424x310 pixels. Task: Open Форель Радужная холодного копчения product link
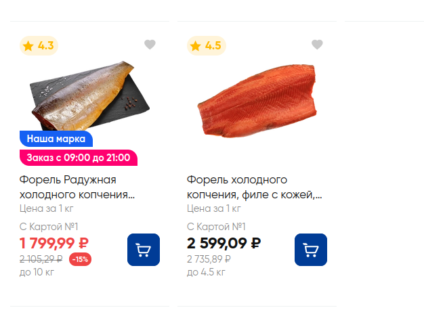(x=77, y=187)
